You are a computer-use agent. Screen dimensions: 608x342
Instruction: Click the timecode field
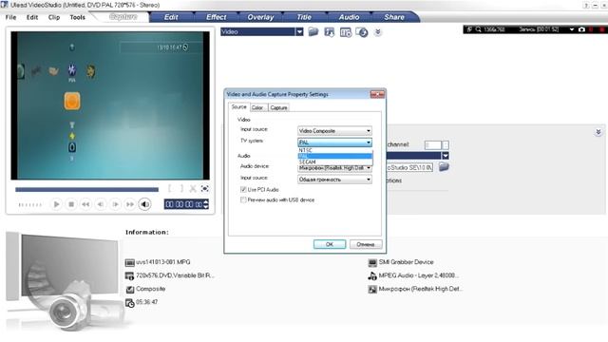(x=183, y=204)
